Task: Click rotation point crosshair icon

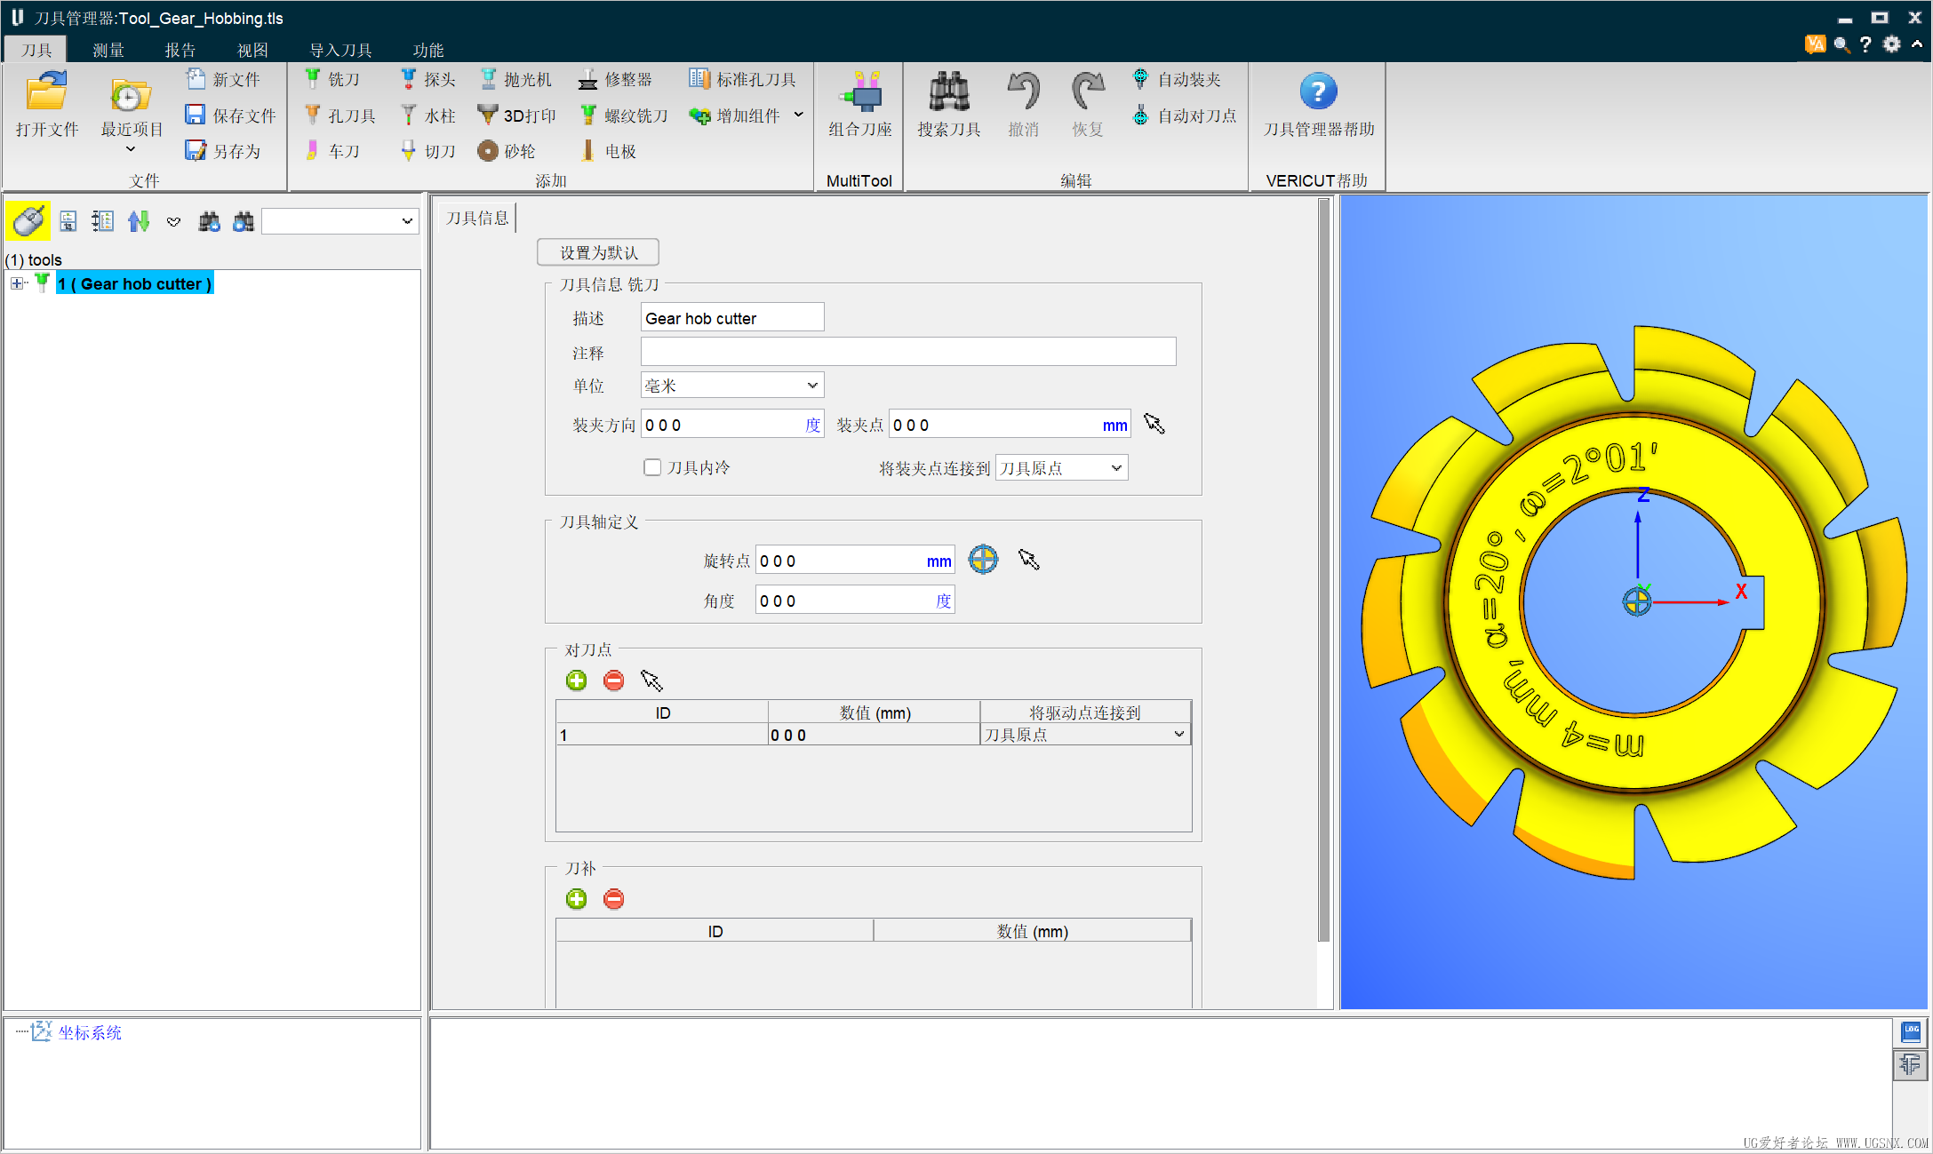Action: click(983, 560)
